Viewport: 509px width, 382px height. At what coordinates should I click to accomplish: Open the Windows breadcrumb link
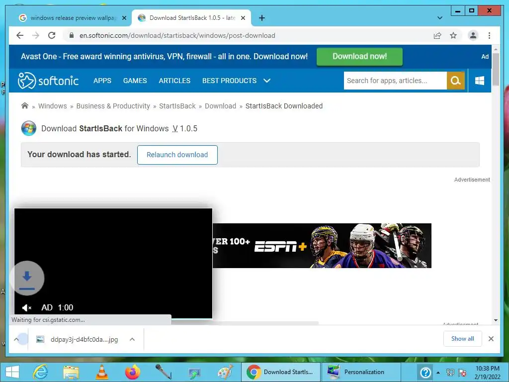click(53, 106)
